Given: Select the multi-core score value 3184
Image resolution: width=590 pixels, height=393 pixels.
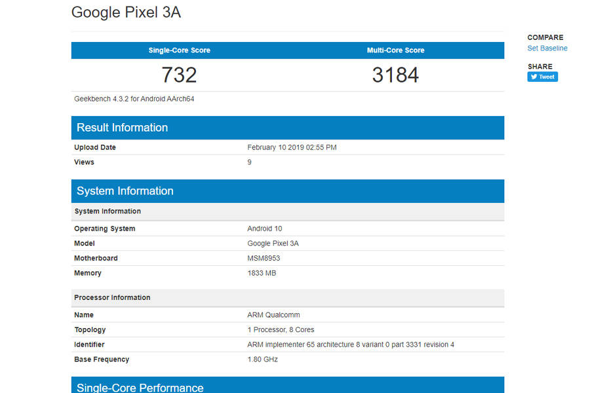Looking at the screenshot, I should (x=395, y=74).
